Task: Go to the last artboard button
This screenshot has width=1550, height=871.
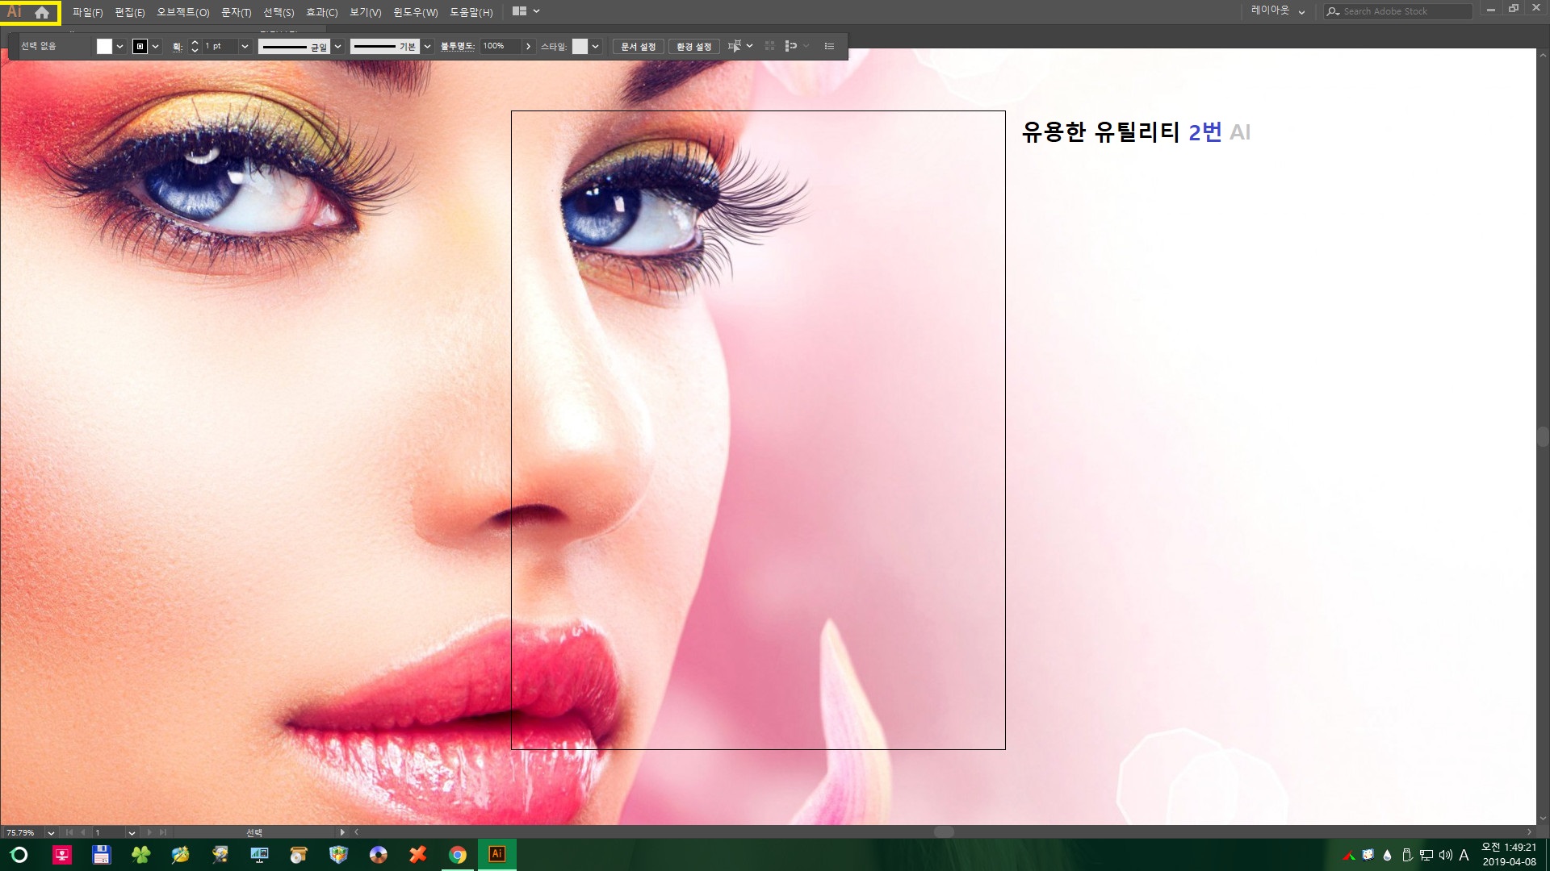Action: coord(163,832)
